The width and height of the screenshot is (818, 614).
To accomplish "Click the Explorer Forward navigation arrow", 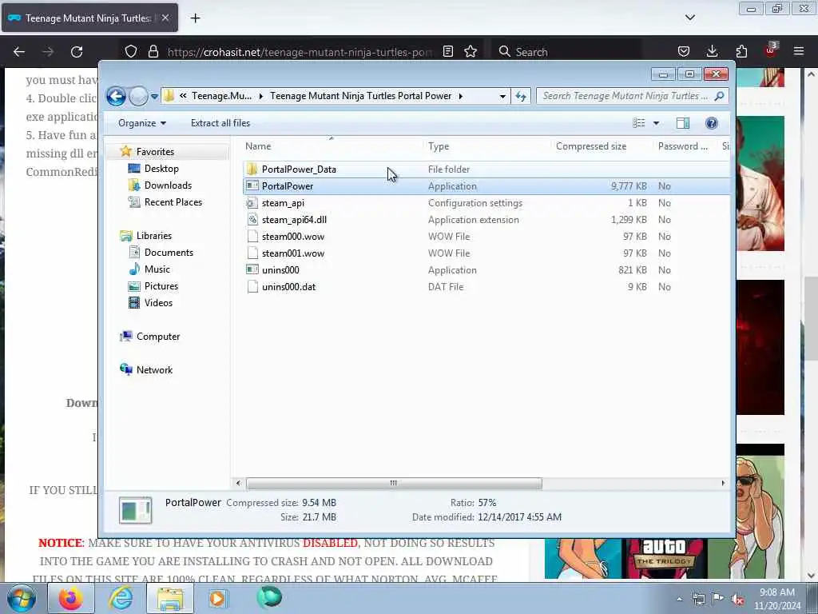I will [138, 96].
